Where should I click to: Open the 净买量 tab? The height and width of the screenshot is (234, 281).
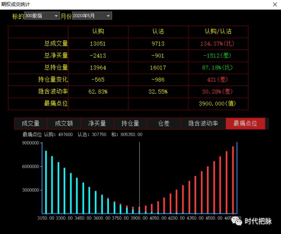point(97,123)
